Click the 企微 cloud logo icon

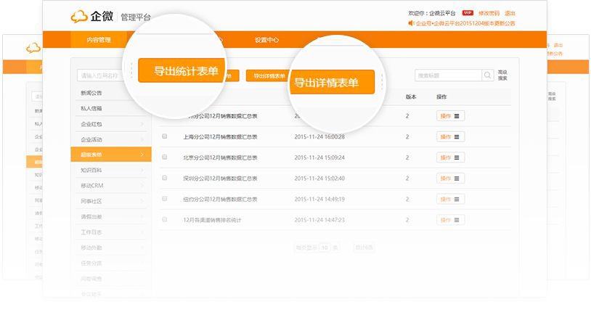(x=79, y=16)
